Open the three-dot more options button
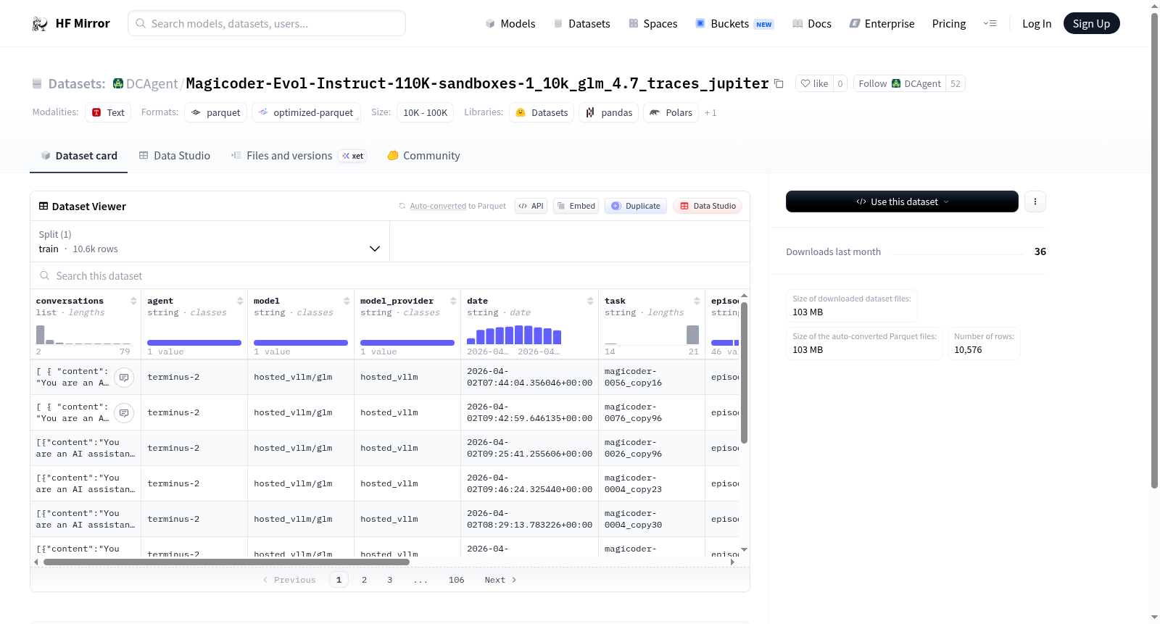Viewport: 1160px width, 624px height. [1035, 201]
